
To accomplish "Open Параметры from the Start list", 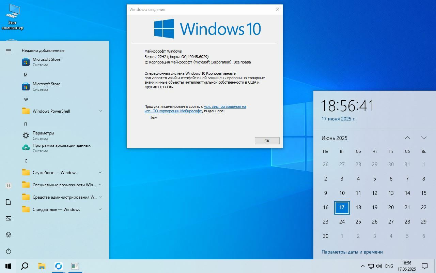I will [x=43, y=135].
